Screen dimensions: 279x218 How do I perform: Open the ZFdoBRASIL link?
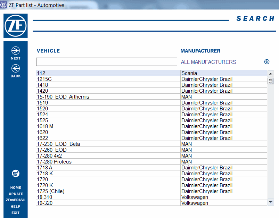[15, 200]
